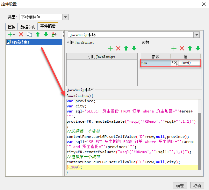This screenshot has width=209, height=190.
Task: Add a new parameter
Action: pyautogui.click(x=174, y=48)
